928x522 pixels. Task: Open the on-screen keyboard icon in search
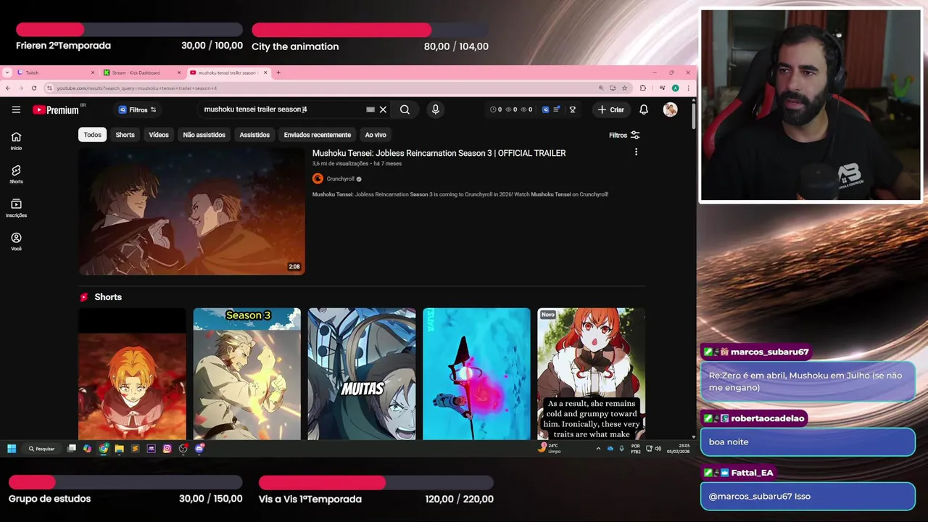tap(370, 109)
